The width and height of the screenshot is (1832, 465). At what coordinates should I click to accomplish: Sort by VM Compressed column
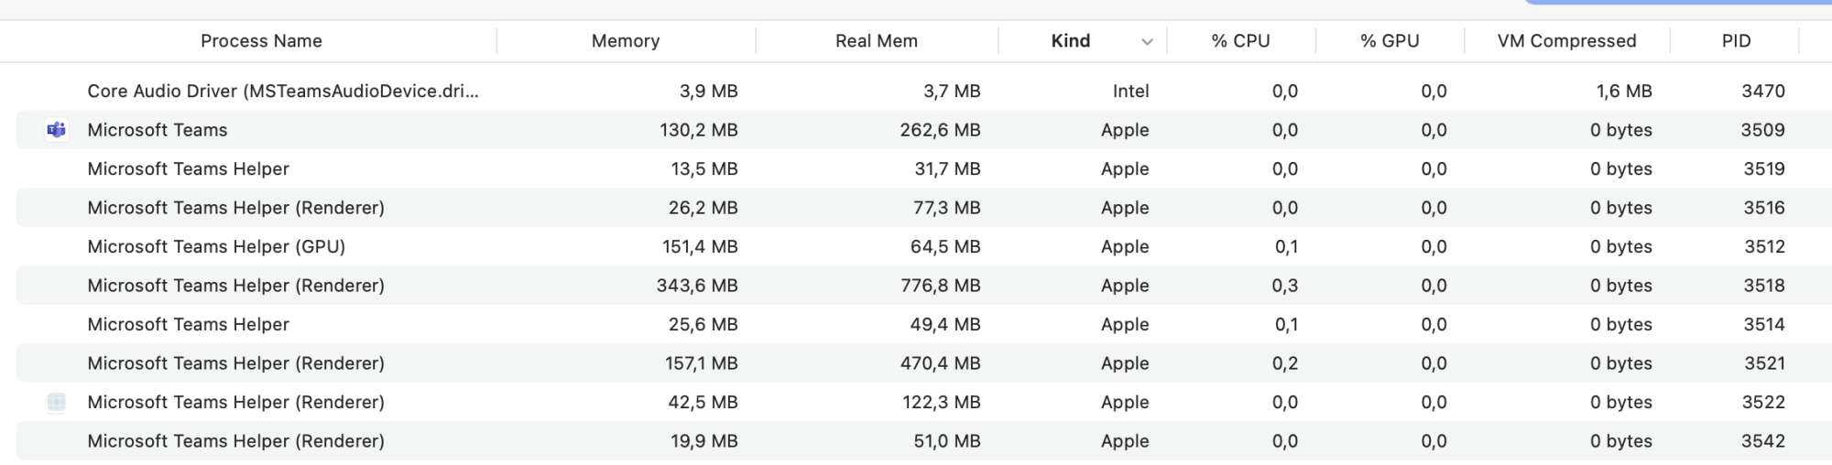tap(1566, 41)
